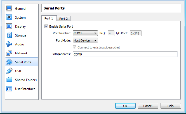Click the User Interface window icon
Screen dimensions: 186x114
pyautogui.click(x=9, y=89)
